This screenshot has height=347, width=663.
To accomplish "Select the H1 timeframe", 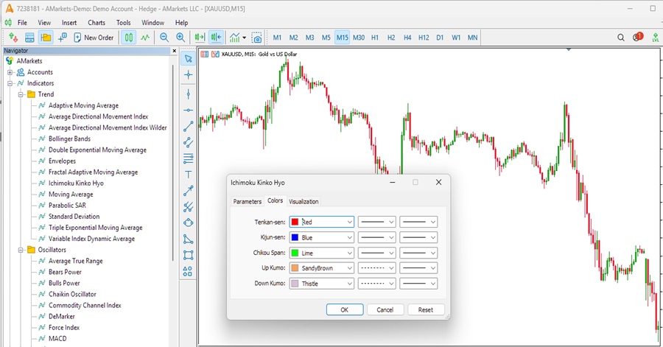I will coord(375,38).
